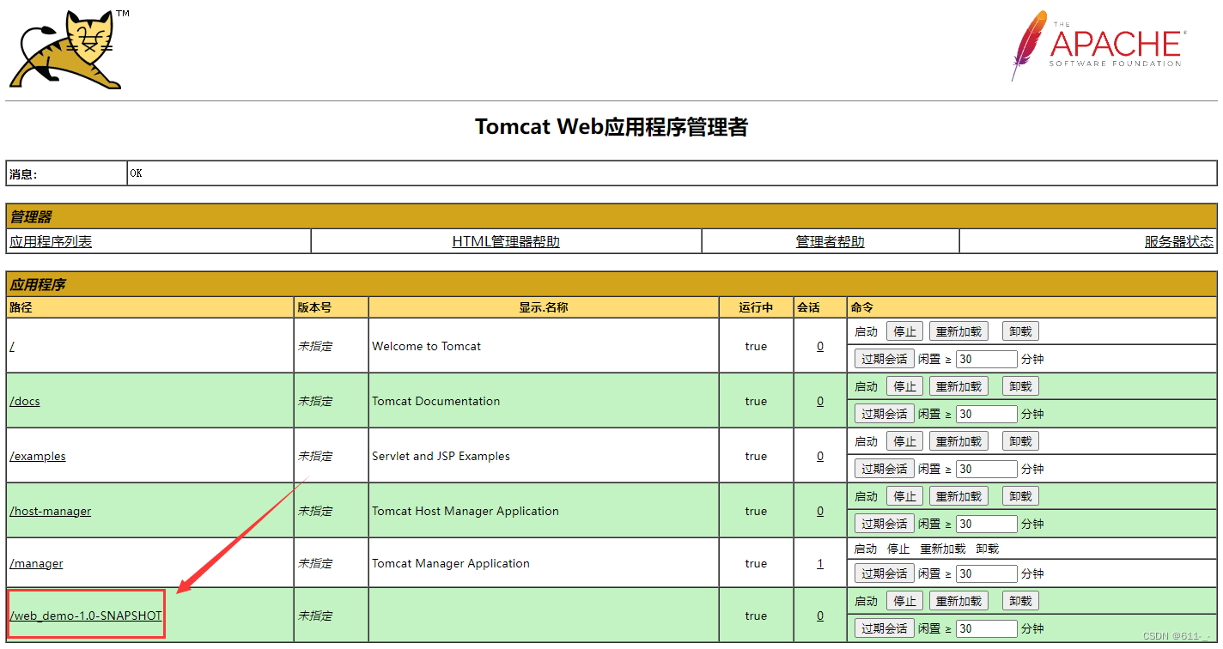Click 'Tomcat Host Manager Application' display name
1223x649 pixels.
coord(465,512)
